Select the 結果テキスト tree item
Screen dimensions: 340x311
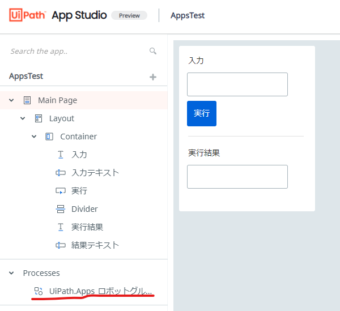click(x=95, y=245)
